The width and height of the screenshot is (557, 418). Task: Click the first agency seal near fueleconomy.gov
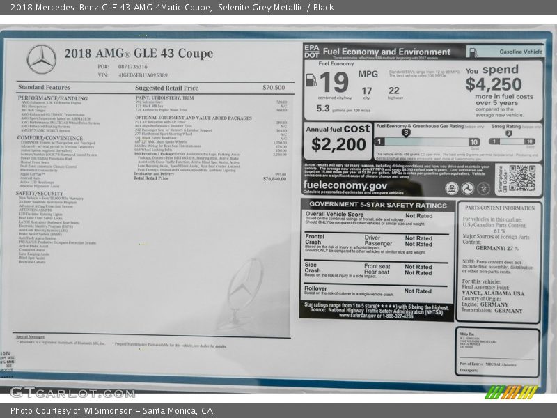tap(451, 188)
